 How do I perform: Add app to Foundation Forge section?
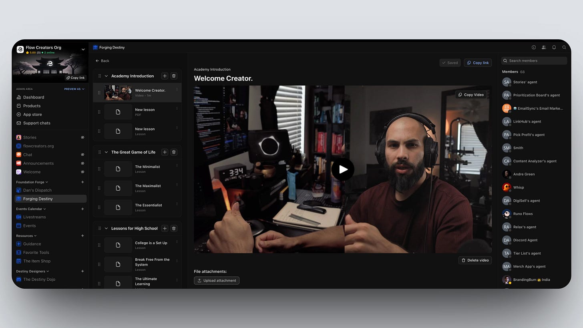click(82, 182)
